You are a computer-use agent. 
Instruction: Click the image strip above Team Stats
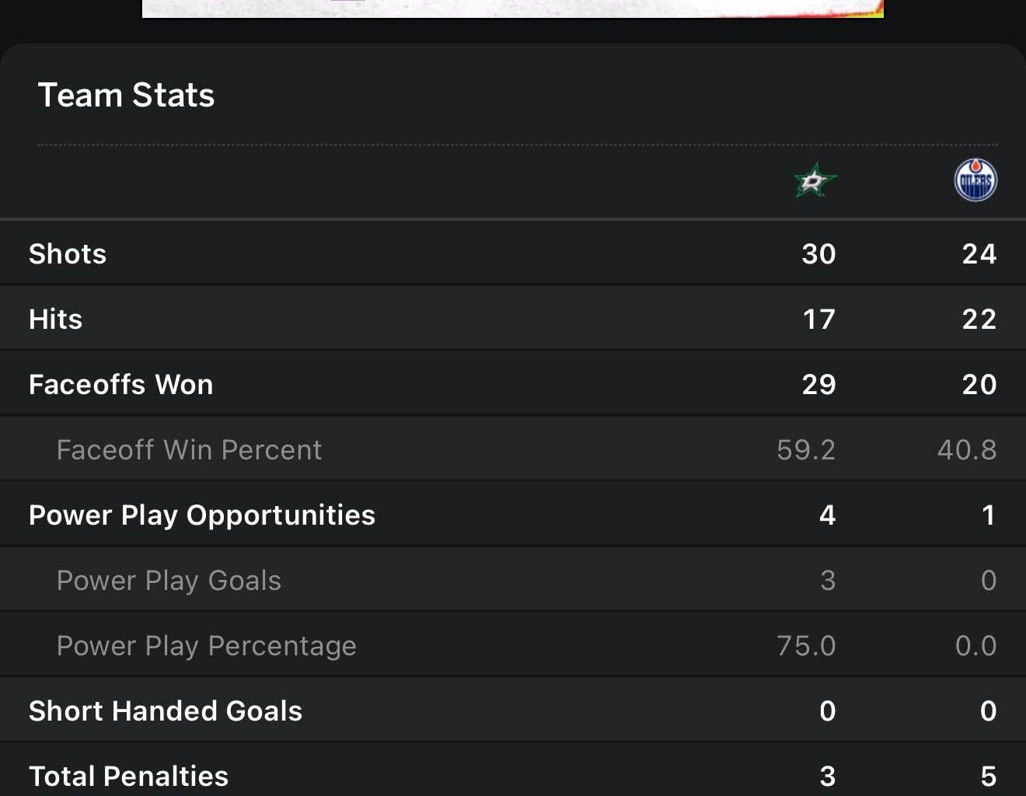[x=512, y=9]
